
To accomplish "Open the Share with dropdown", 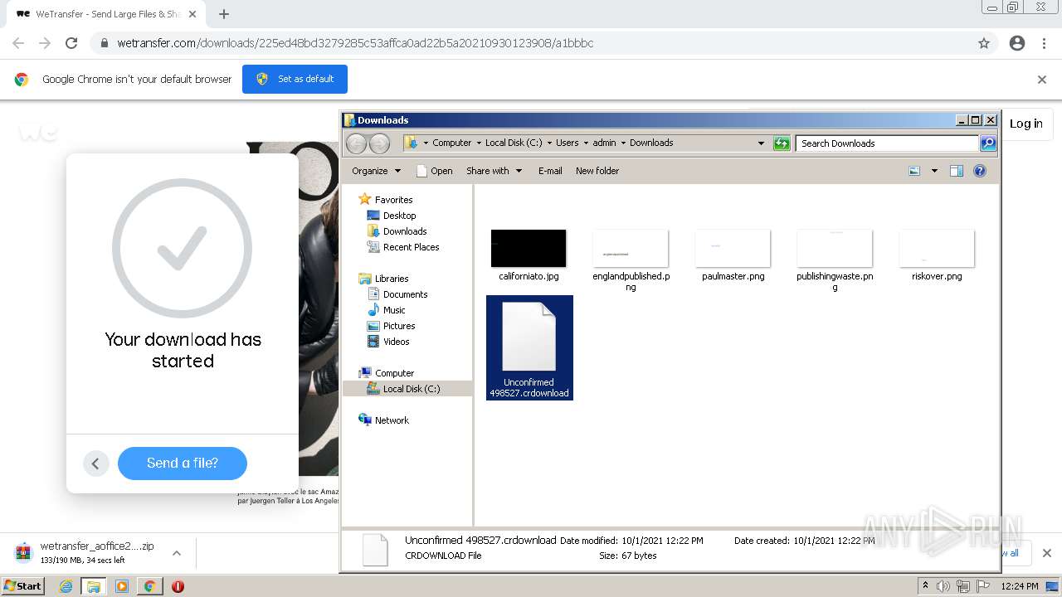I will tap(494, 171).
